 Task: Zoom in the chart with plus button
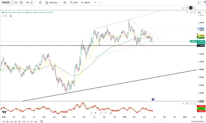tap(95, 113)
